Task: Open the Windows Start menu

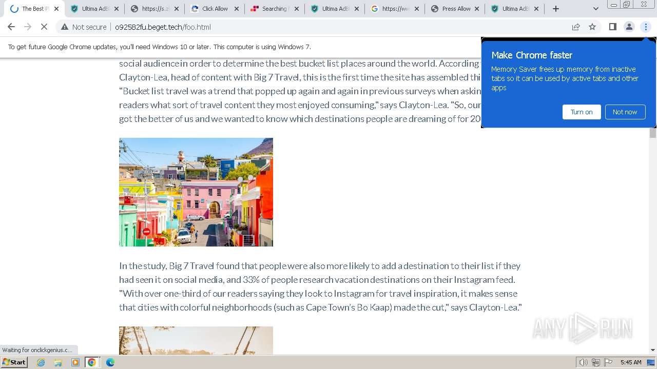Action: (14, 362)
